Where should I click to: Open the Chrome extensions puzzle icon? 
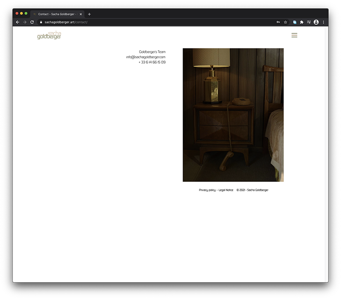302,22
